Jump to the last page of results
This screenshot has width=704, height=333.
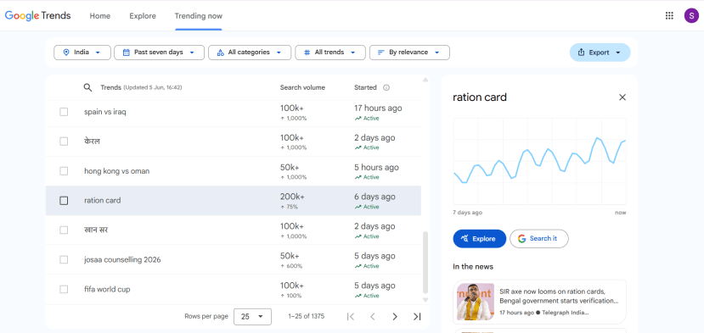coord(417,316)
